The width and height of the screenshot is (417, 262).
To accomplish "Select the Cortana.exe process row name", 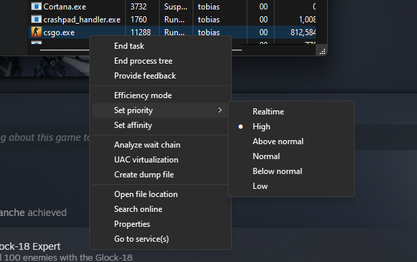I will tap(65, 7).
